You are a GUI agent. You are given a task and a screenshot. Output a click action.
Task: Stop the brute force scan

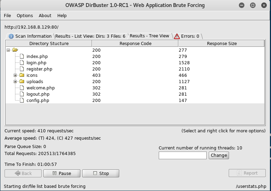[x=101, y=173]
